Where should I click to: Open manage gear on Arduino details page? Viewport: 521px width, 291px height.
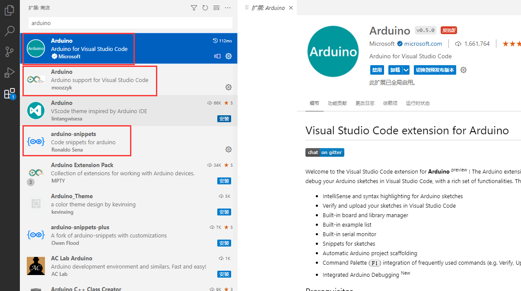click(x=464, y=70)
